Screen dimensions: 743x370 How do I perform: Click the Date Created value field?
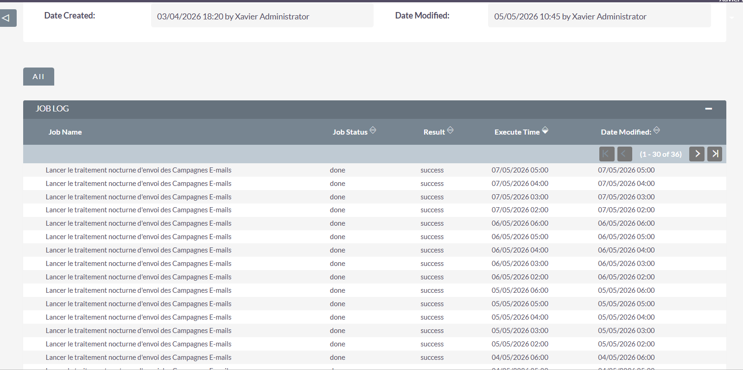click(x=262, y=16)
